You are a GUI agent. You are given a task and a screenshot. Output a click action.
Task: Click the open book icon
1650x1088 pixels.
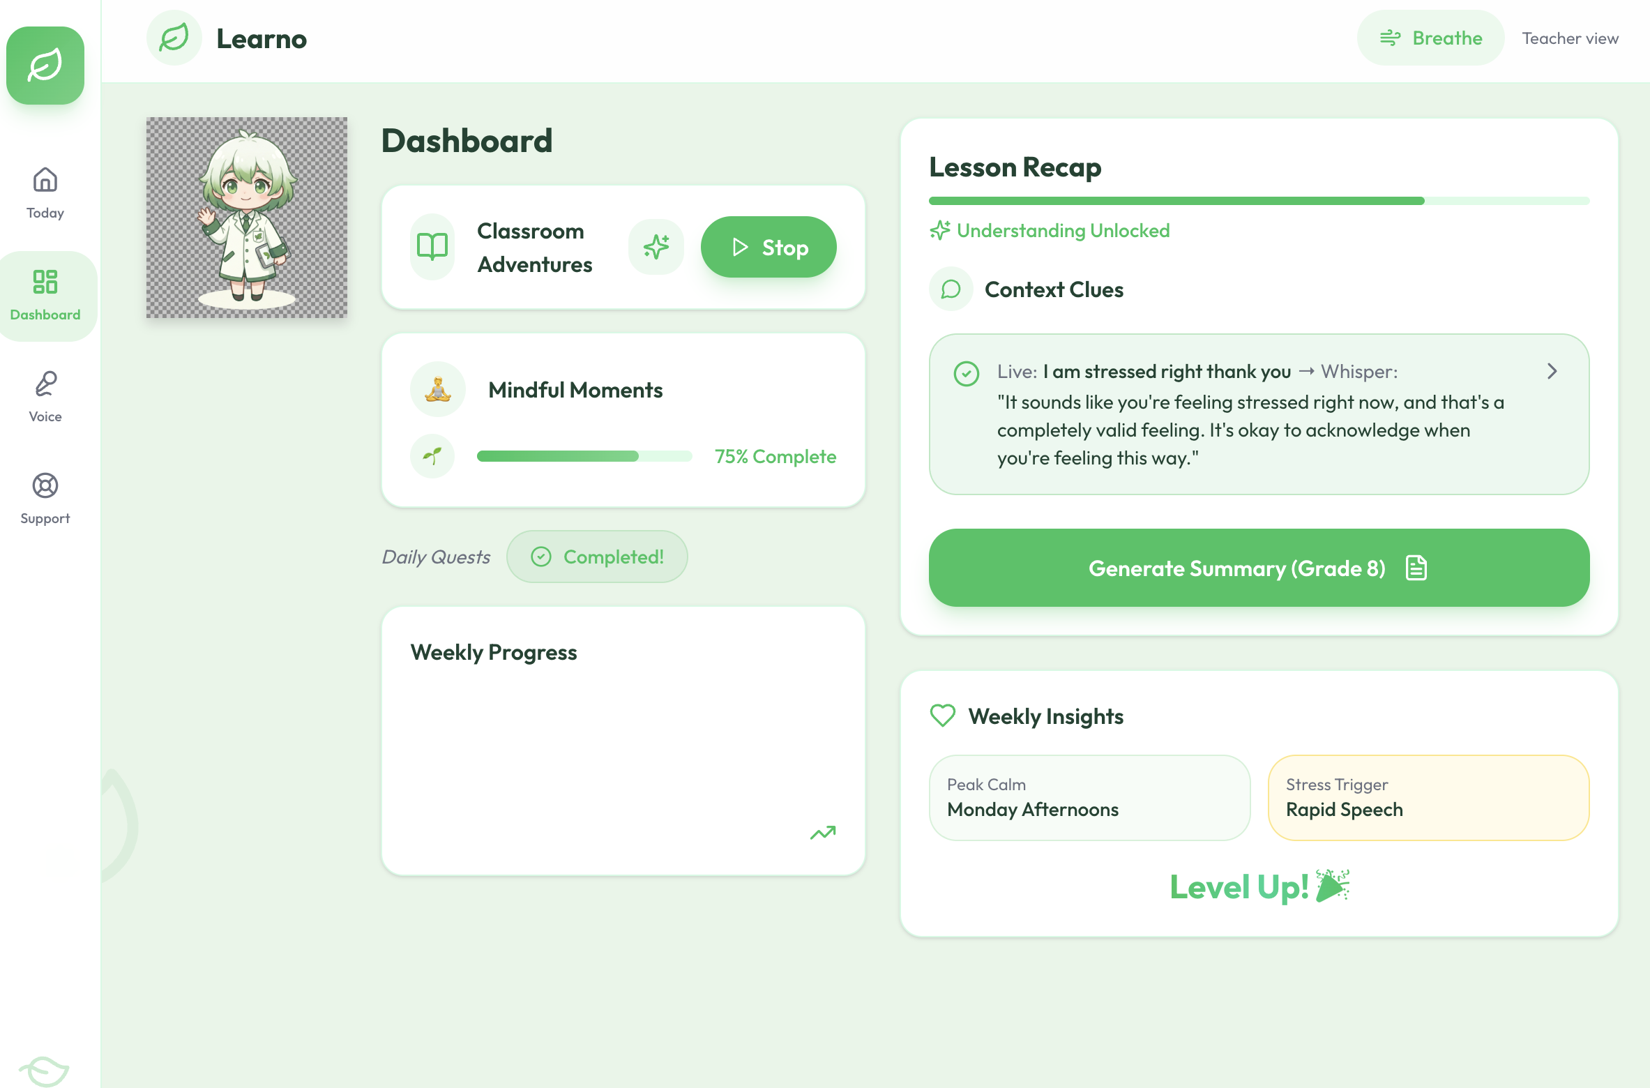click(432, 247)
